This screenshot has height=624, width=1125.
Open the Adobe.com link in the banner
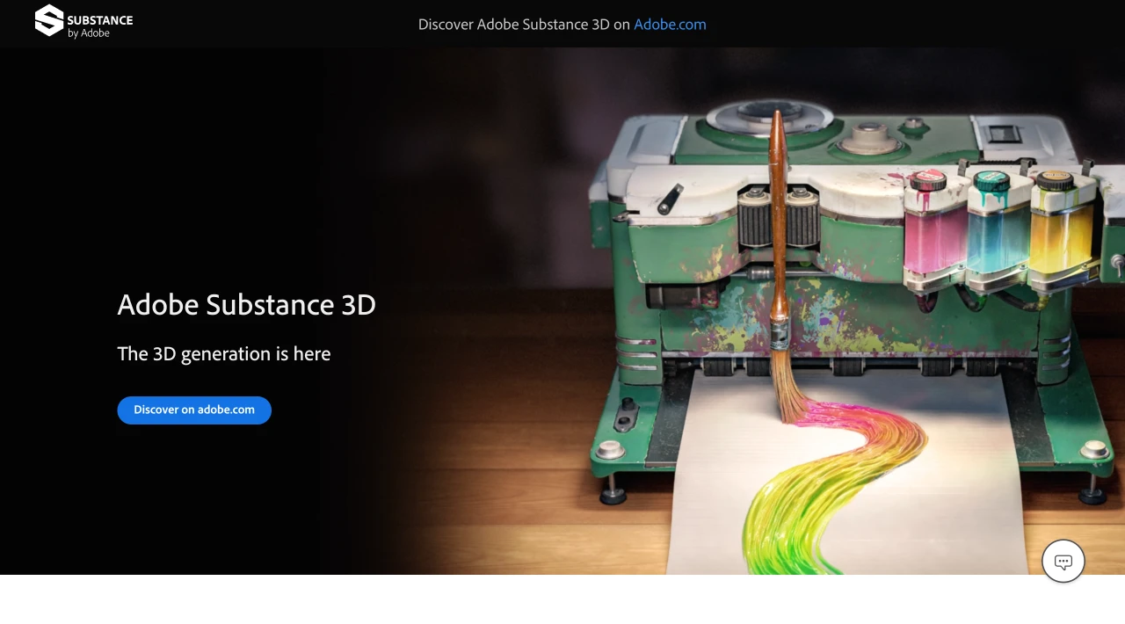670,24
